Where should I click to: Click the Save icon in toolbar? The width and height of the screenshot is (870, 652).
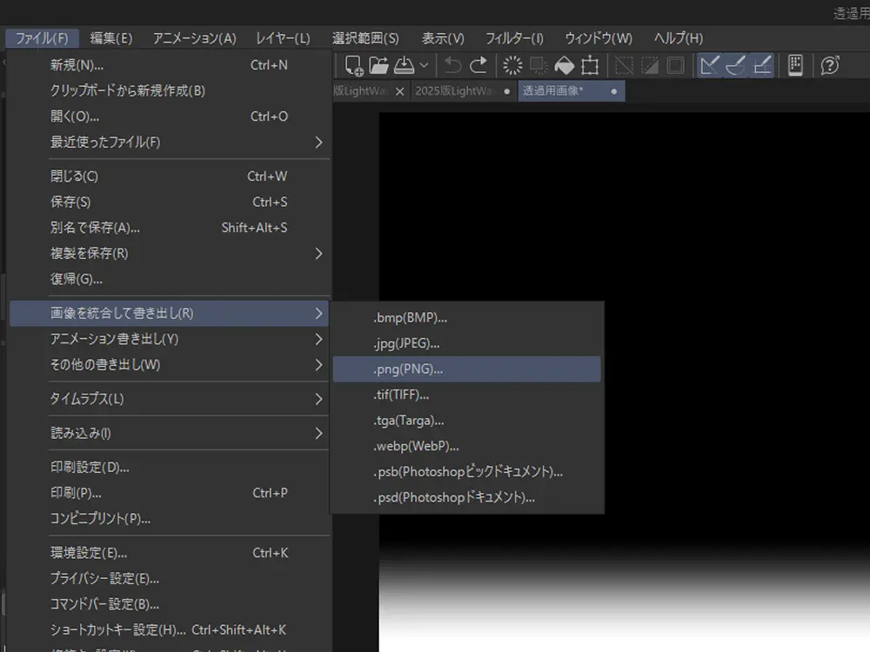point(404,65)
